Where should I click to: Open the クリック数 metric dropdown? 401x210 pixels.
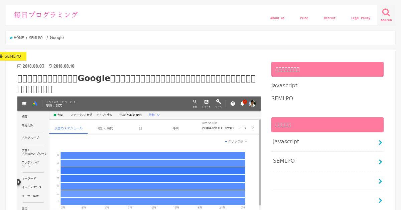(x=236, y=141)
